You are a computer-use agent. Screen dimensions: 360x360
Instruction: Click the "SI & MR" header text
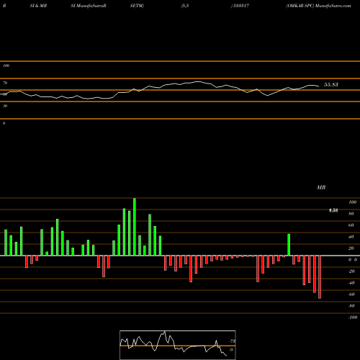point(38,6)
